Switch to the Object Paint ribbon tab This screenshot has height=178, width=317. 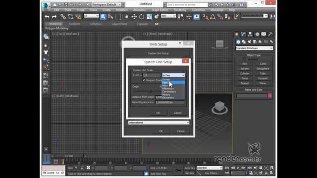tap(119, 24)
